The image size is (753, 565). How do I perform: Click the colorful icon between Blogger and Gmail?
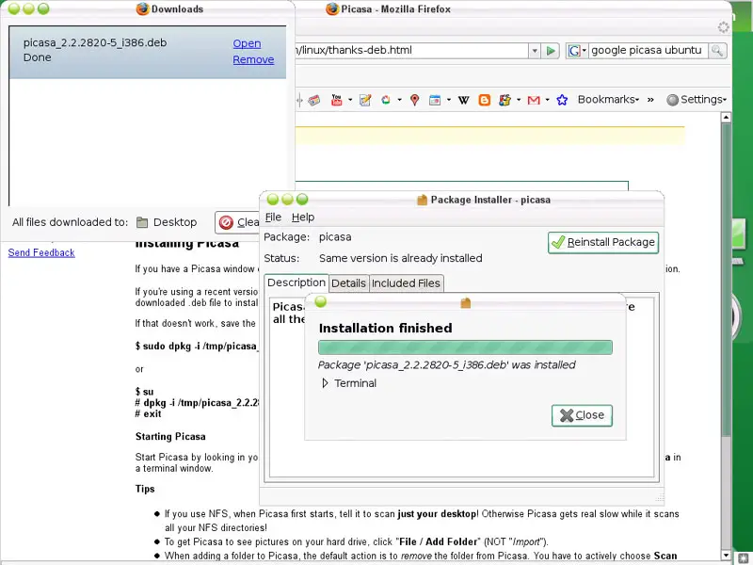(x=505, y=100)
